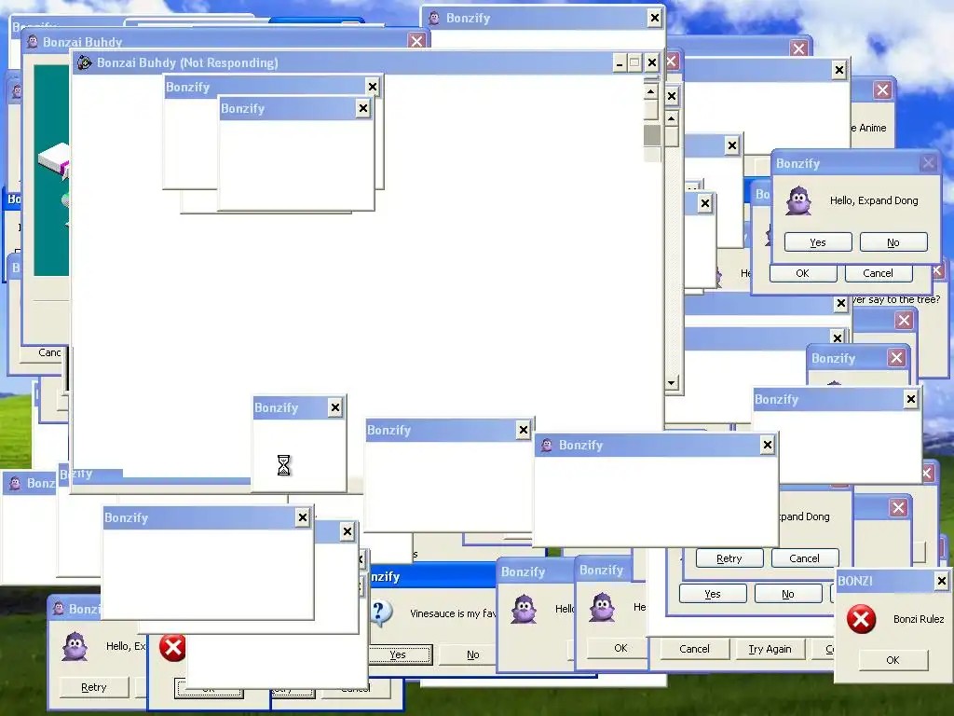Click OK in the BONZI dialog
This screenshot has width=954, height=716.
click(x=893, y=660)
